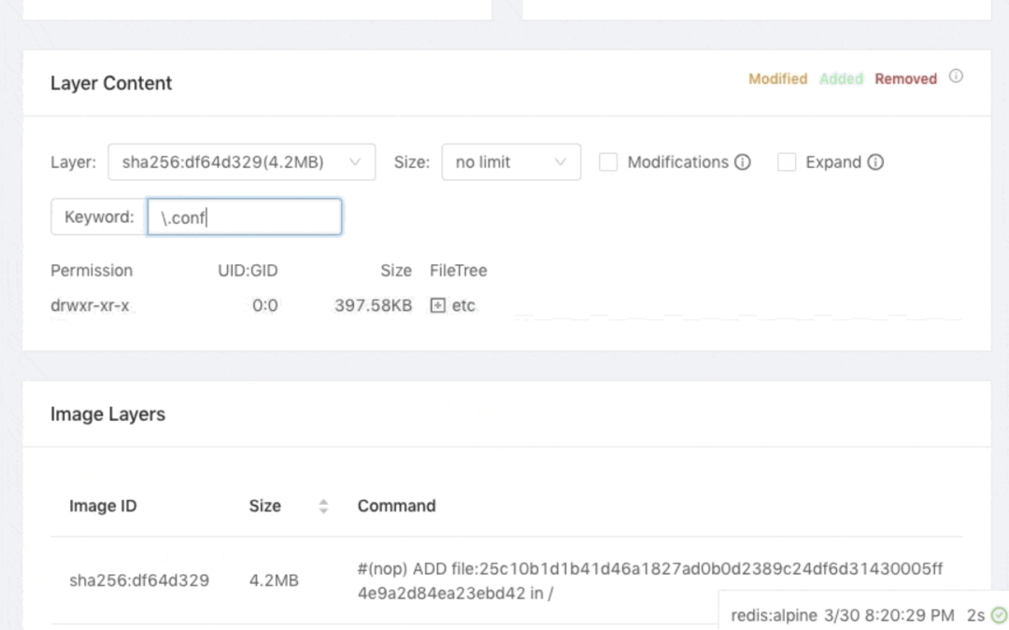1009x630 pixels.
Task: Click the Size column sort arrows
Action: point(323,506)
